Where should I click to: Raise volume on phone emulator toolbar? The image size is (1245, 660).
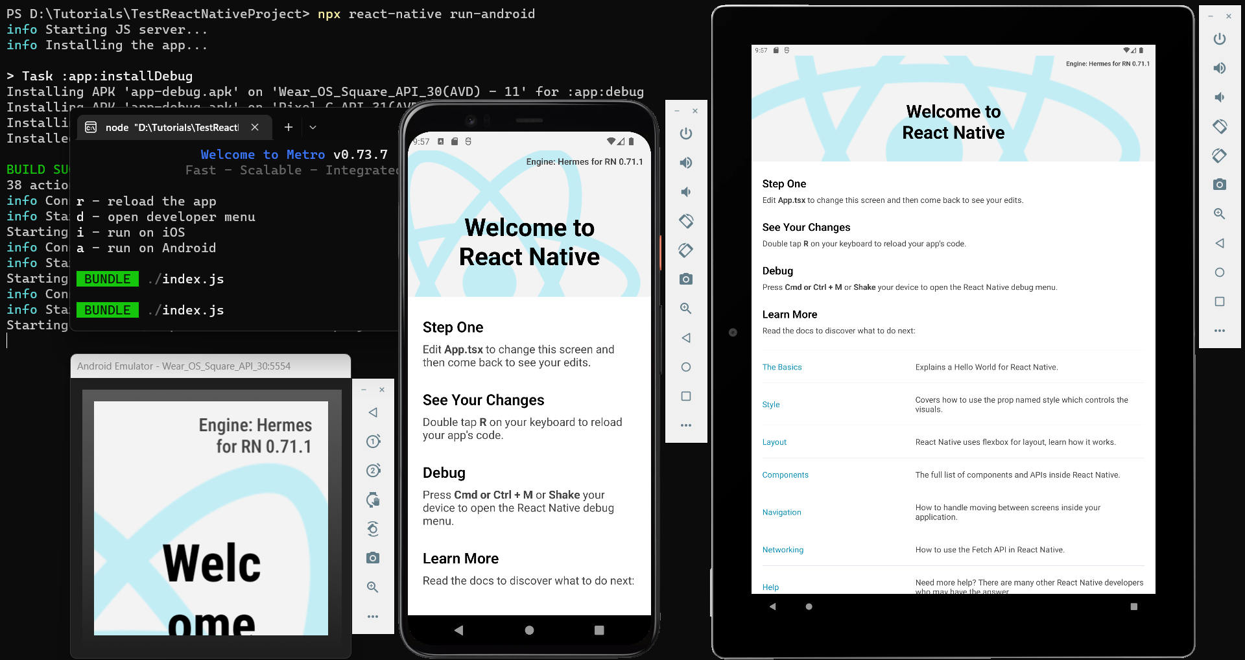[x=686, y=163]
